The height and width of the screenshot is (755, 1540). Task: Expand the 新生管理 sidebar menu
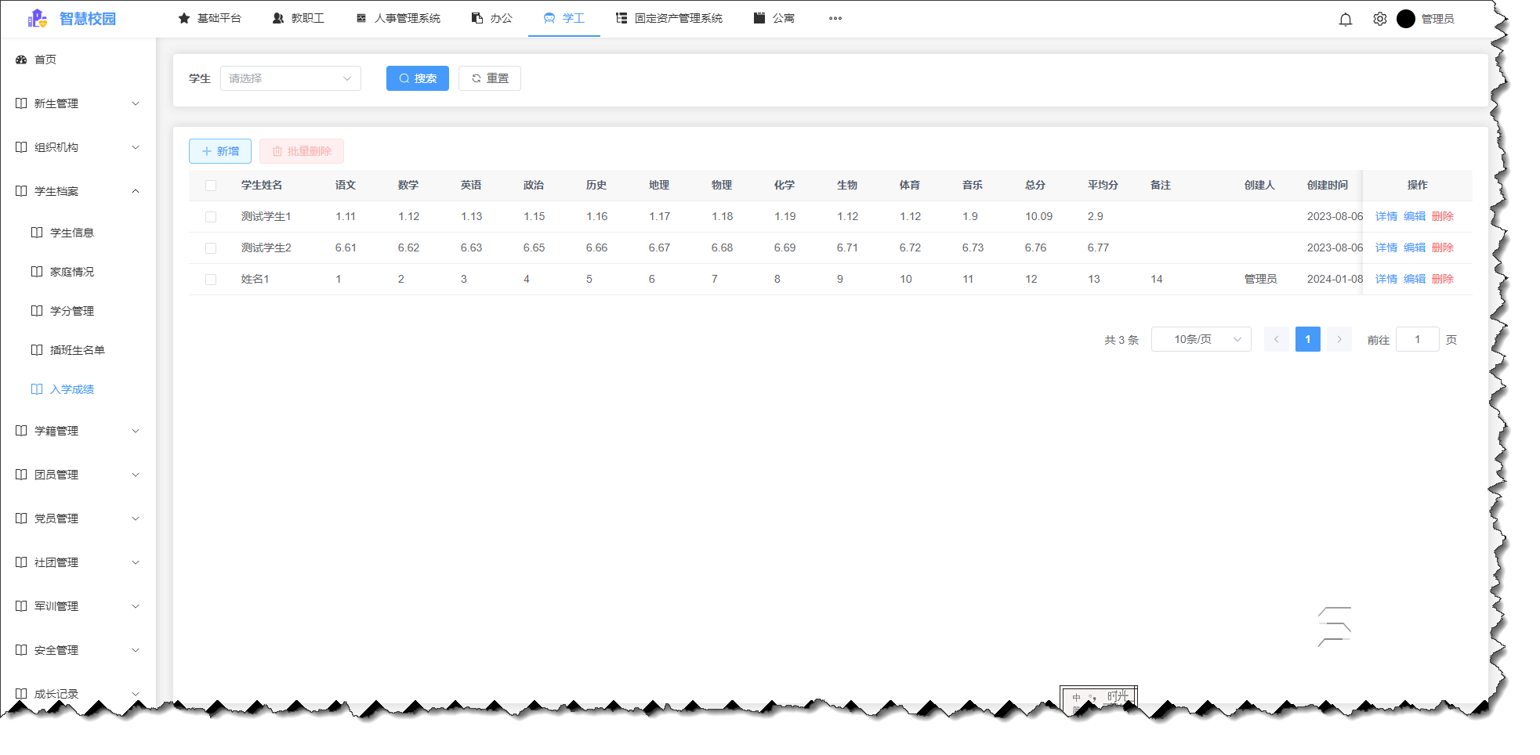(x=77, y=103)
